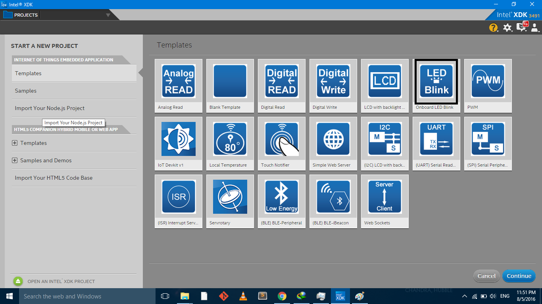Choose the Blank Template tile
This screenshot has height=304, width=542.
230,86
